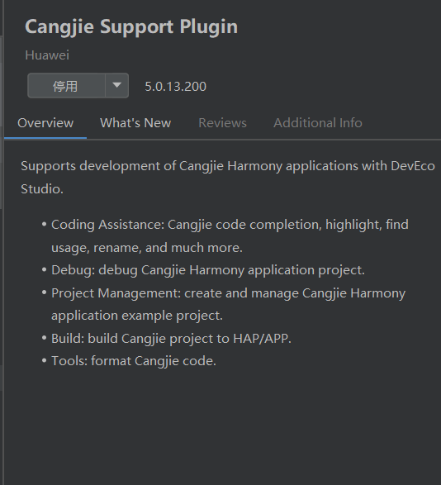Viewport: 441px width, 485px height.
Task: Click the word Studio in the description
Action: pyautogui.click(x=42, y=189)
